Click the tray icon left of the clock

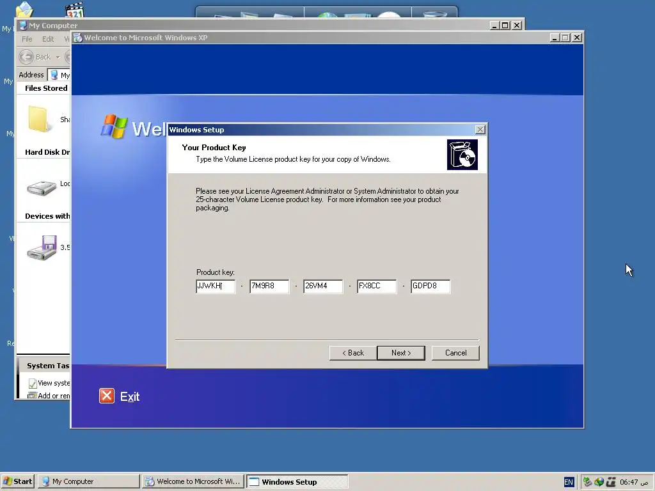[611, 482]
